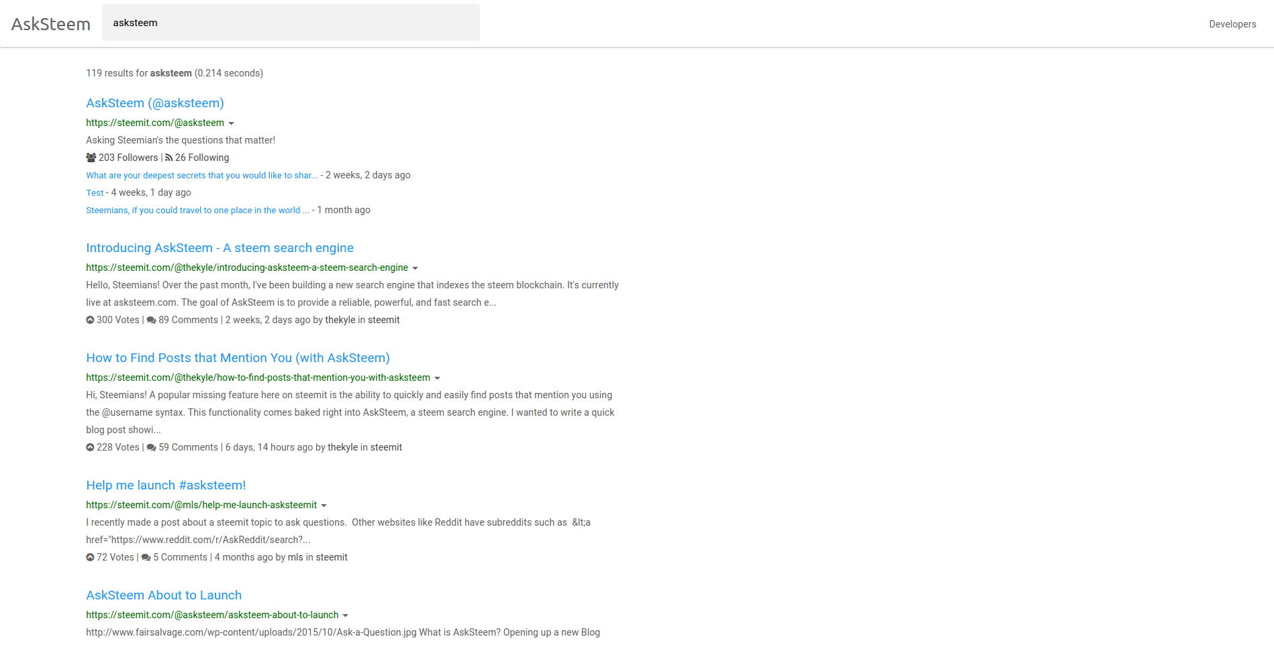Open the 'Test' post link

click(95, 193)
